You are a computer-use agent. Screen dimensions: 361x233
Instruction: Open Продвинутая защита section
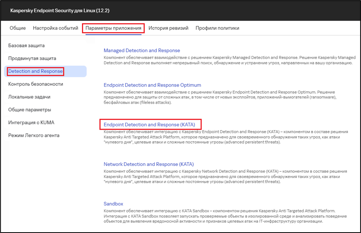(x=32, y=58)
